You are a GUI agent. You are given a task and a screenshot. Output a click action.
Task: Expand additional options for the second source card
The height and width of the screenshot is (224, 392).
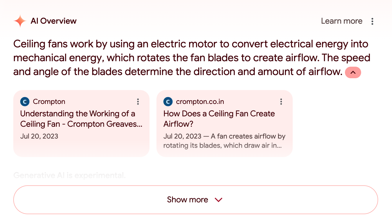coord(281,102)
